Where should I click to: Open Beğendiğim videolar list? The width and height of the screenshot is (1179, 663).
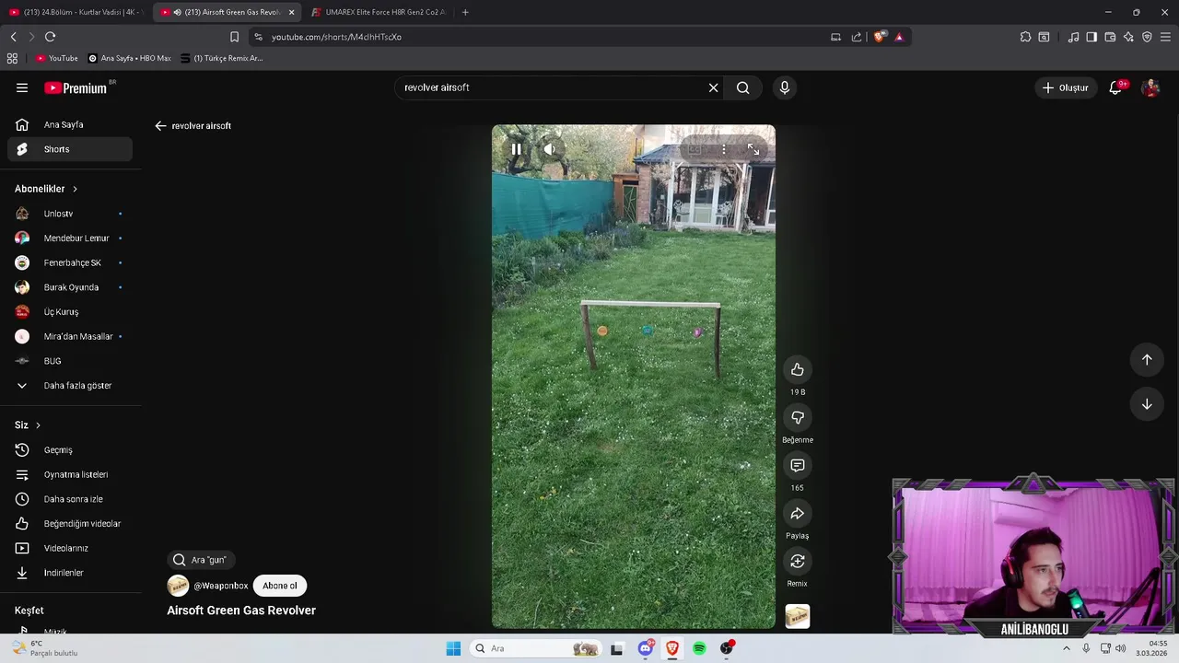click(70, 523)
